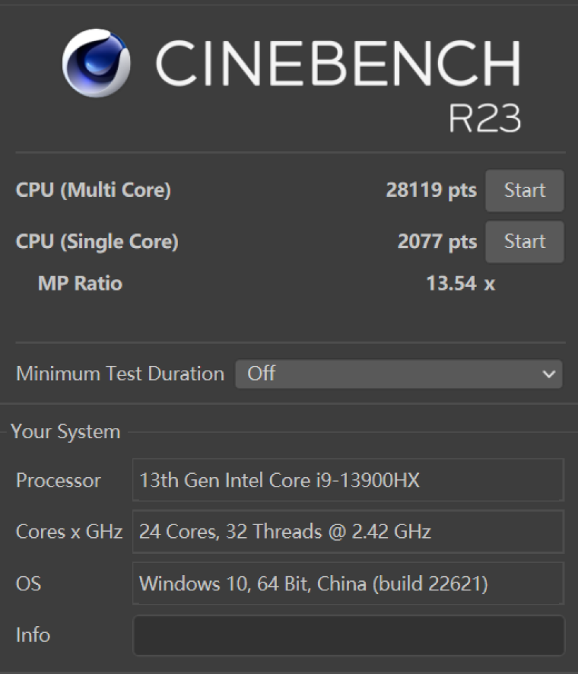Image resolution: width=578 pixels, height=674 pixels.
Task: Click the 2077 pts single core score
Action: [x=437, y=241]
